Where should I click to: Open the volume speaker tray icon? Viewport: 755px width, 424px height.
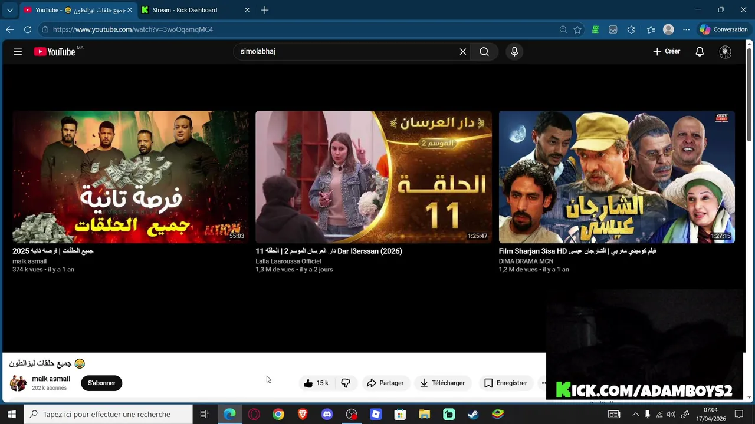pos(671,414)
